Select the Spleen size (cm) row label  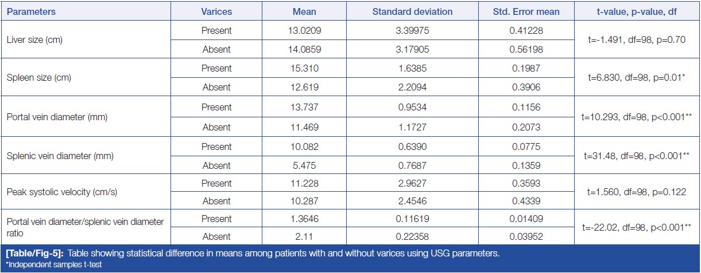(x=38, y=77)
